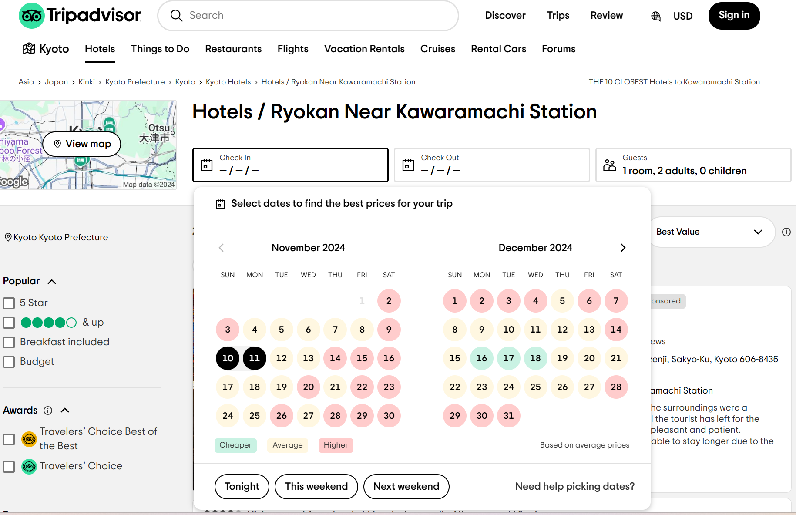
Task: Click the search magnifier icon
Action: click(176, 16)
